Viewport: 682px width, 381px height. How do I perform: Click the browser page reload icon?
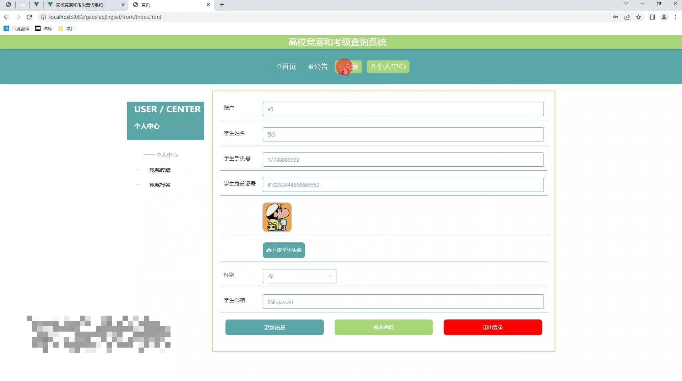coord(29,17)
